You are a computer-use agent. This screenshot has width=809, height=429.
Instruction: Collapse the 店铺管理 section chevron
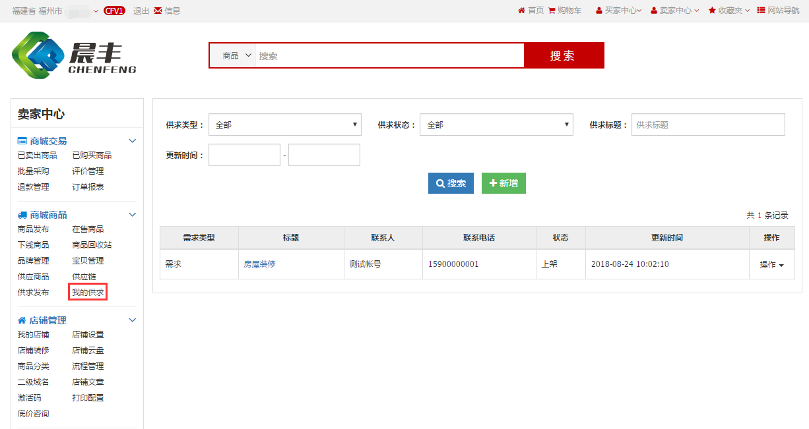click(x=132, y=320)
